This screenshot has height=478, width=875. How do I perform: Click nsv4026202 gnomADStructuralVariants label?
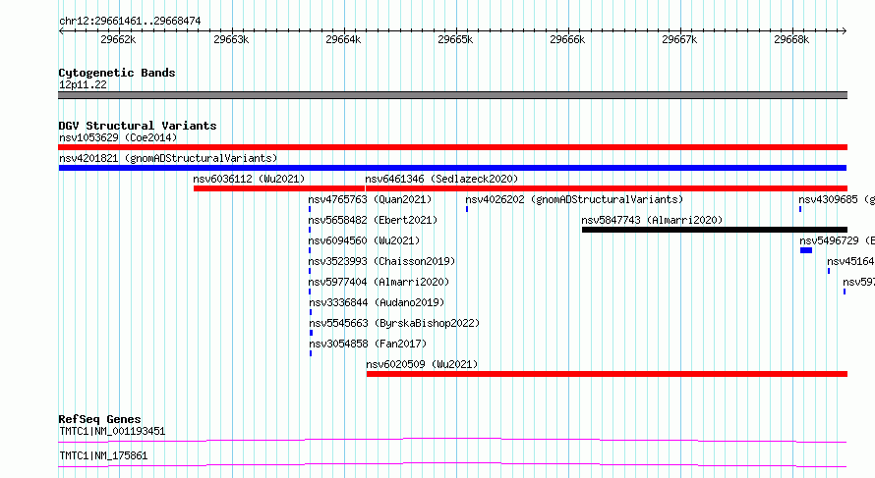574,199
